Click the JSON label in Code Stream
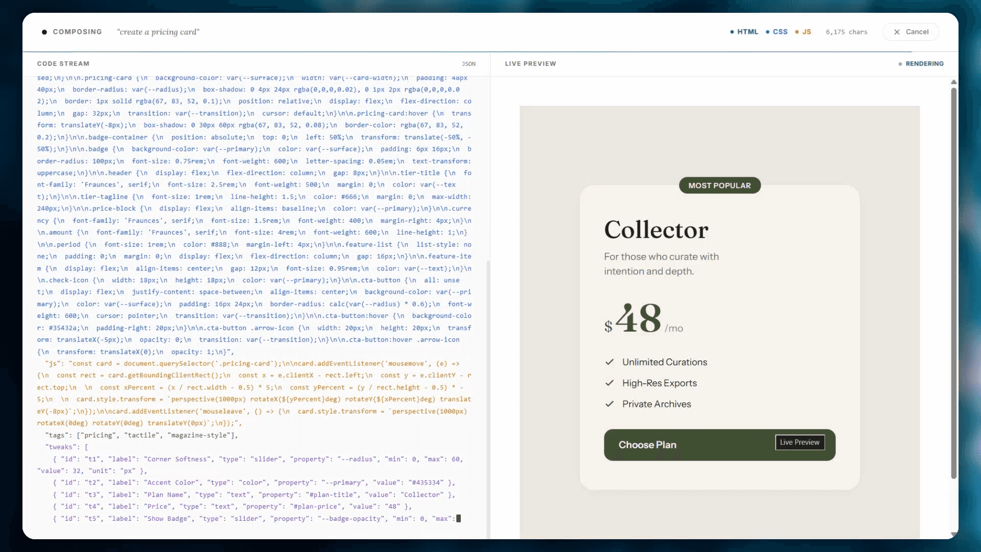 click(469, 64)
